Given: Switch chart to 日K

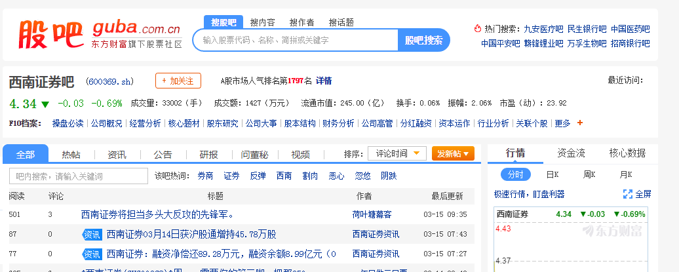Looking at the screenshot, I should click(x=553, y=174).
